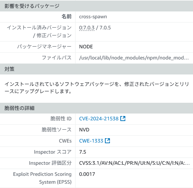This screenshot has width=193, height=188.
Task: Click the 影響を受けるパッケージ section header
Action: click(x=97, y=6)
